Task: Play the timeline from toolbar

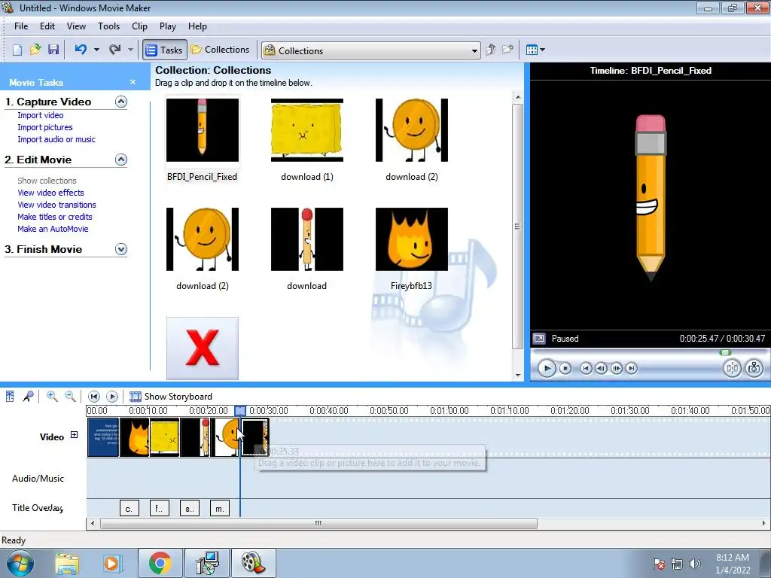Action: click(112, 396)
